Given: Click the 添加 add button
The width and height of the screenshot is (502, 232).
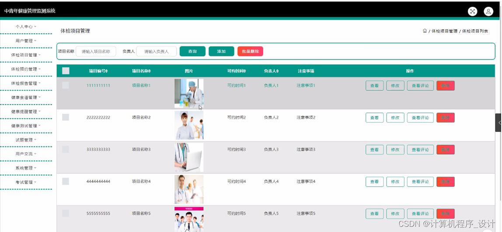Looking at the screenshot, I should (x=221, y=51).
